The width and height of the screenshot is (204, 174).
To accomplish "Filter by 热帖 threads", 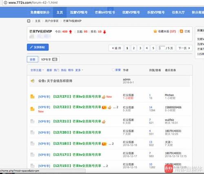I will click(64, 70).
